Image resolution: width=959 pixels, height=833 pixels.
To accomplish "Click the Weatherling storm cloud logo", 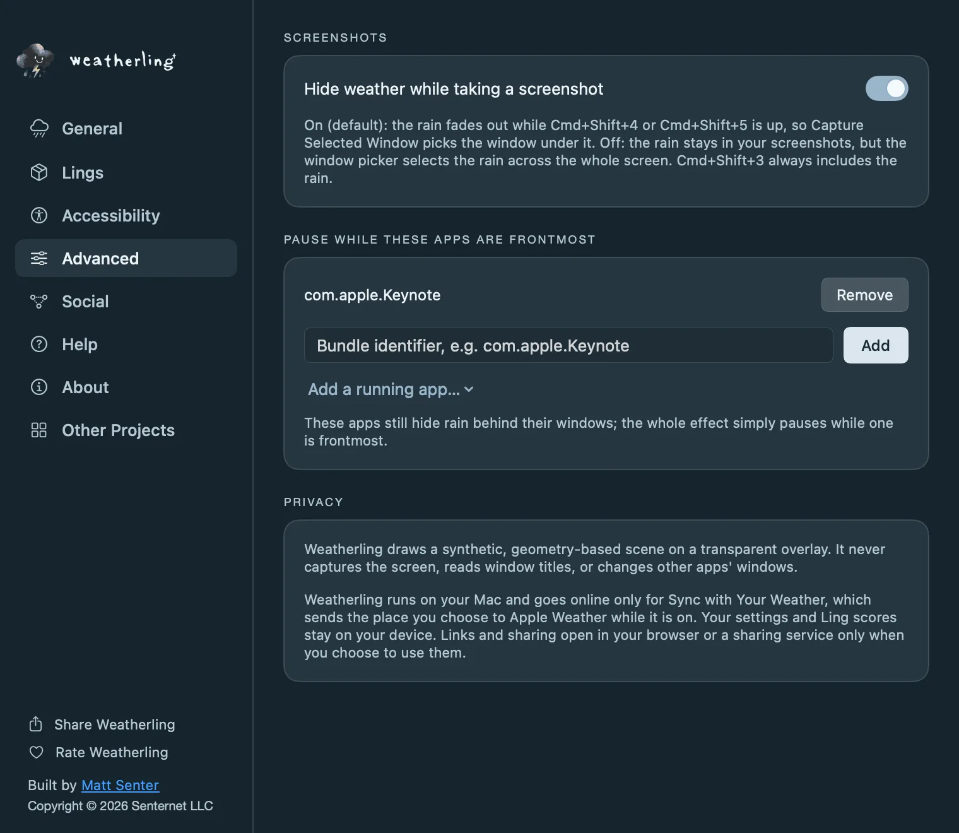I will pyautogui.click(x=35, y=61).
